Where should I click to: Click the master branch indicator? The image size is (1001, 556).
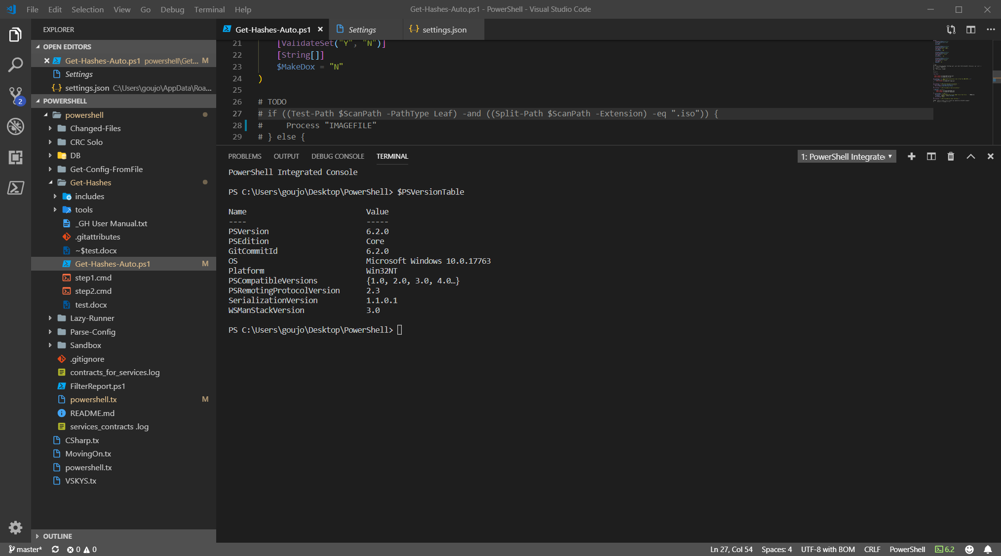tap(25, 549)
